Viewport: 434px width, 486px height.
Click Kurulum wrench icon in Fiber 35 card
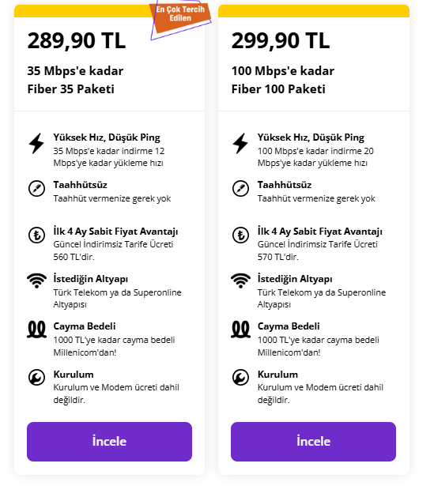pyautogui.click(x=36, y=378)
